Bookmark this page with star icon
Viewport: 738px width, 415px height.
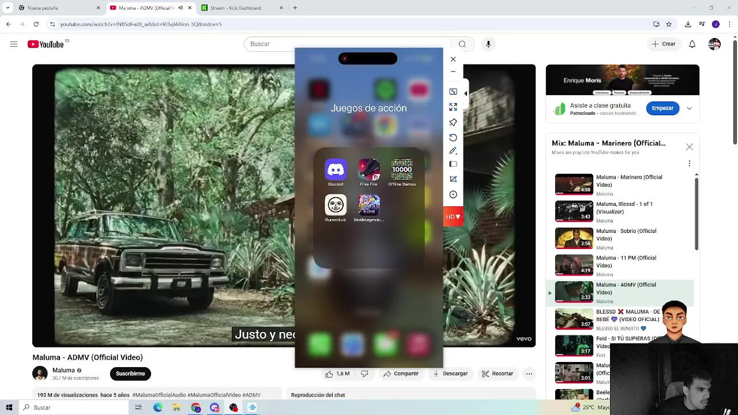pos(669,24)
